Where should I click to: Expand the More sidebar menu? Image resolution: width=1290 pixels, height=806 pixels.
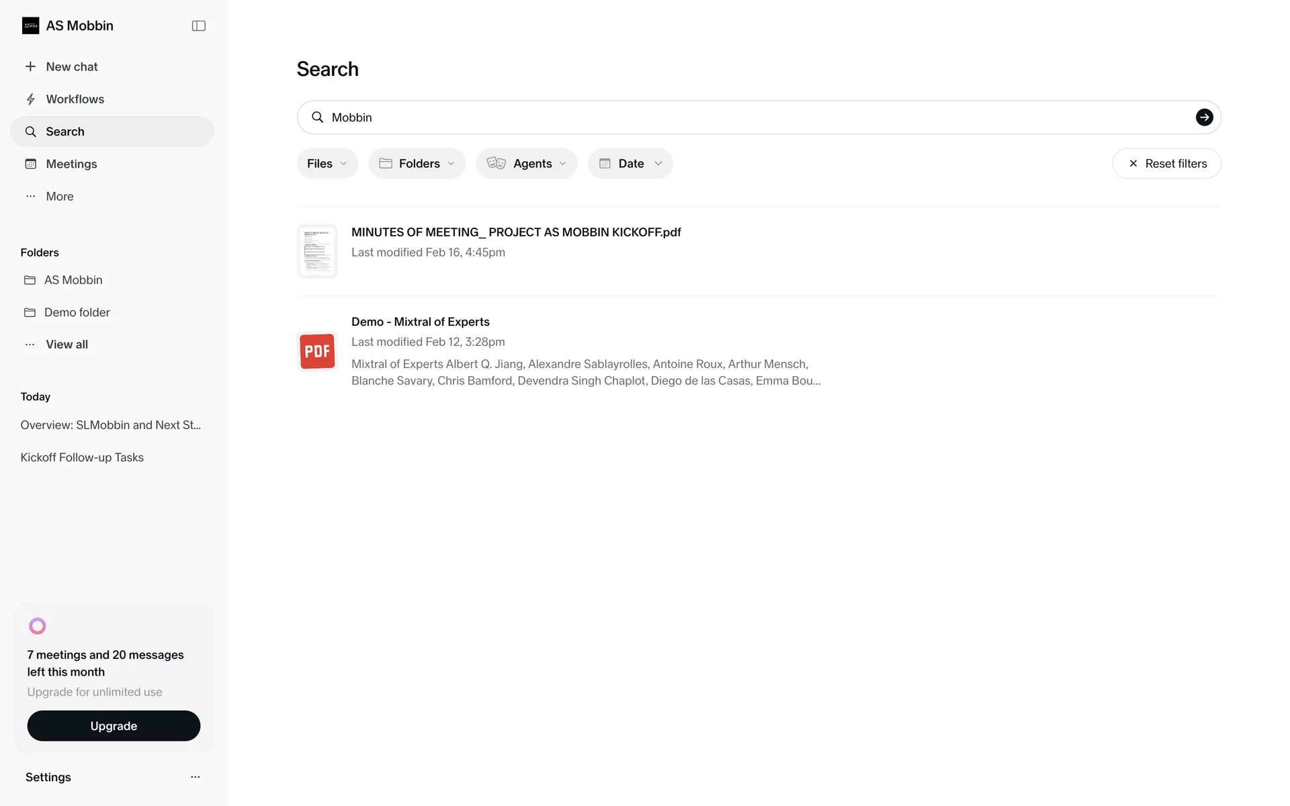(x=59, y=196)
